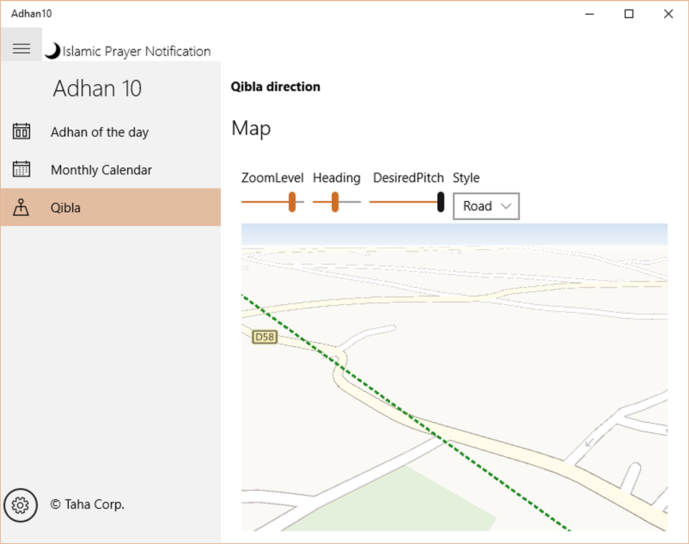Click the D58 road marker on map

point(265,336)
